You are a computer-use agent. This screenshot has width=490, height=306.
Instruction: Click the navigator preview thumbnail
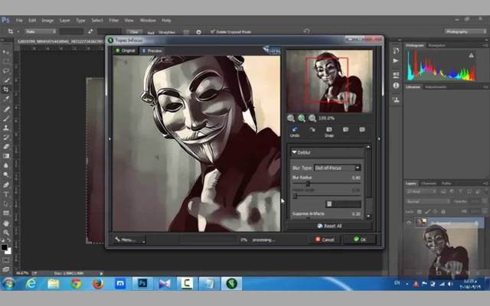[x=328, y=80]
